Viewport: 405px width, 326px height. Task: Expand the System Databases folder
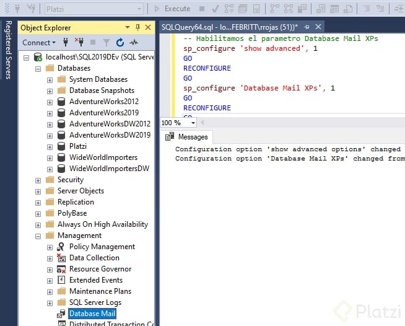[50, 80]
